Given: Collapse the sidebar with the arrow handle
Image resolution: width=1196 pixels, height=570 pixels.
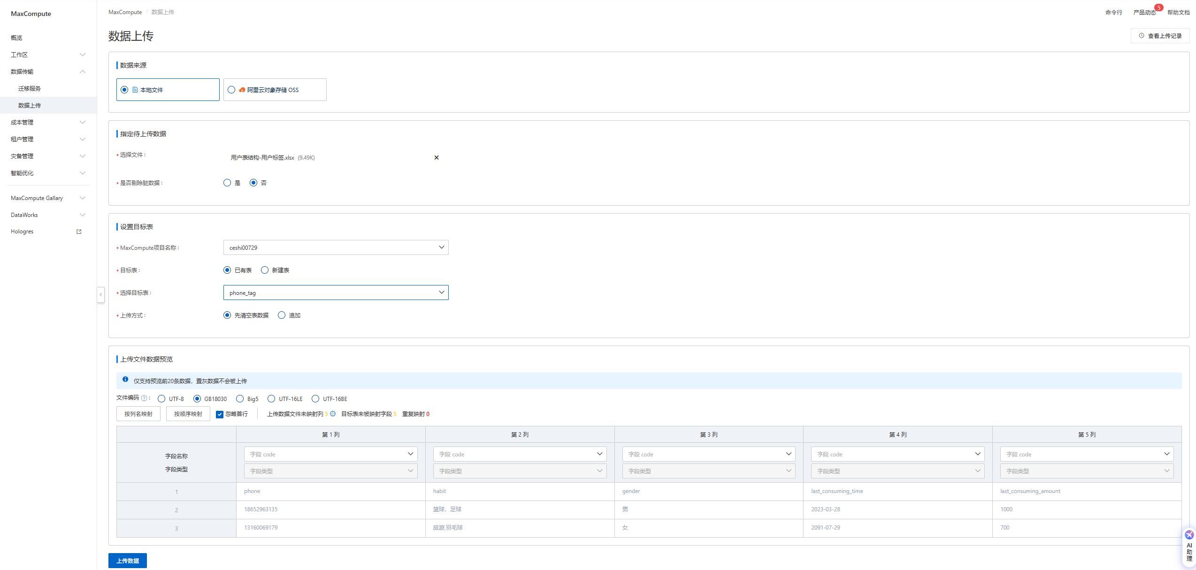Looking at the screenshot, I should pyautogui.click(x=100, y=294).
